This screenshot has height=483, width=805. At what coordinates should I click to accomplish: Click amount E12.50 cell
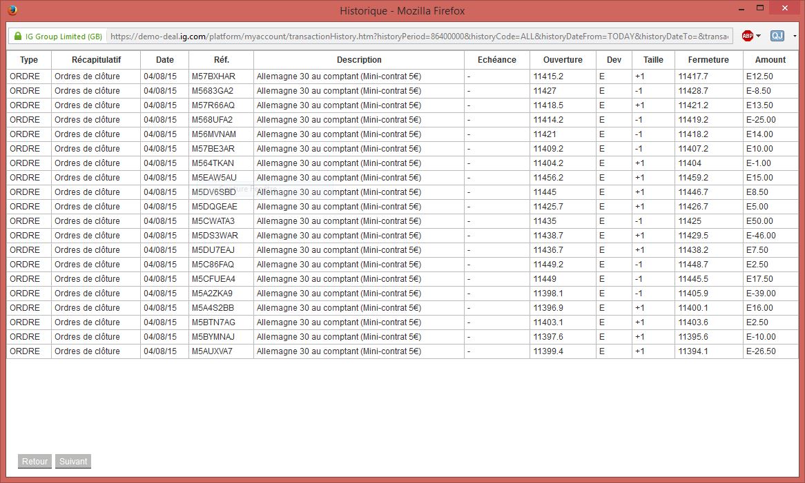(x=770, y=76)
